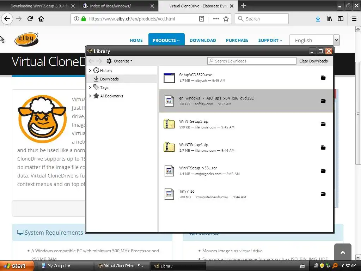Open containing folder for WinNTSetup3.zip
Image resolution: width=361 pixels, height=271 pixels.
click(x=323, y=124)
